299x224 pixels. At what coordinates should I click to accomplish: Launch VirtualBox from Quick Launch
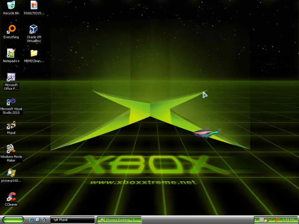tap(44, 220)
